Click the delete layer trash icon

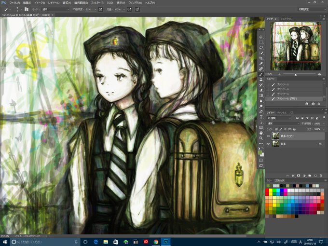(321, 176)
